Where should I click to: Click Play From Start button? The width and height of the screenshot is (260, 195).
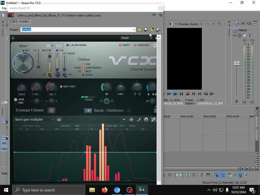tap(169, 94)
